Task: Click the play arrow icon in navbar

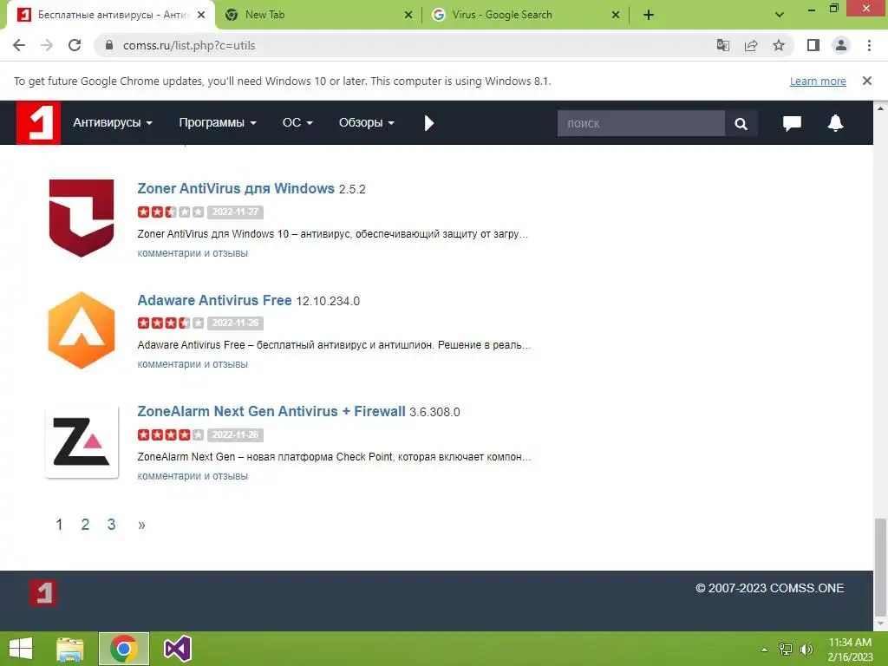Action: point(428,123)
